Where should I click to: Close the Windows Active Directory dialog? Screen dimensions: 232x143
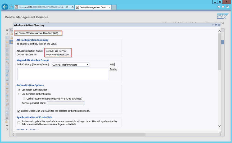(x=219, y=25)
